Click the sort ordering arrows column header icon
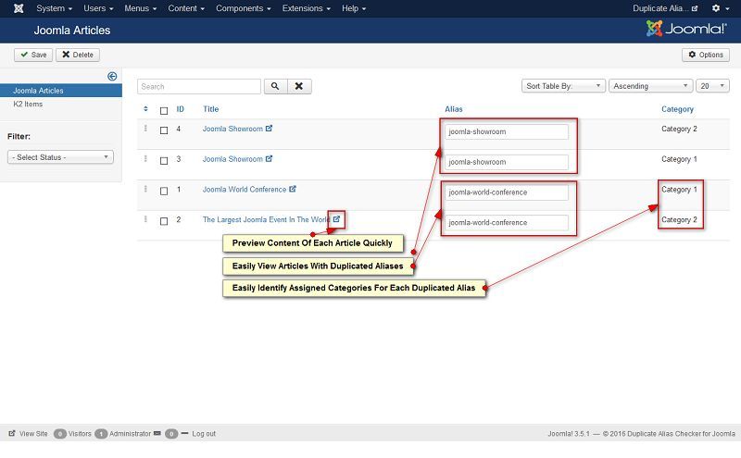Image resolution: width=741 pixels, height=458 pixels. click(x=145, y=109)
